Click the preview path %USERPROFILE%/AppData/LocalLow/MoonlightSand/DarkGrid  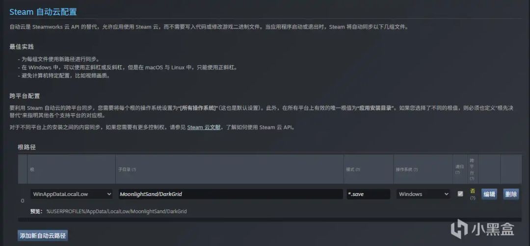tap(117, 211)
